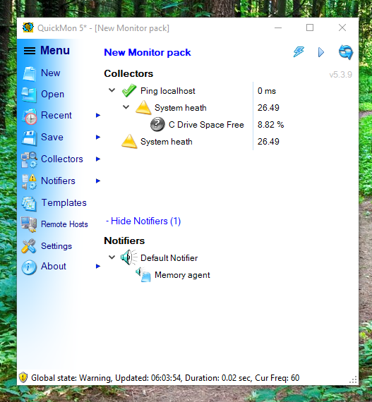
Task: Open the hamburger Menu icon
Action: pos(30,51)
